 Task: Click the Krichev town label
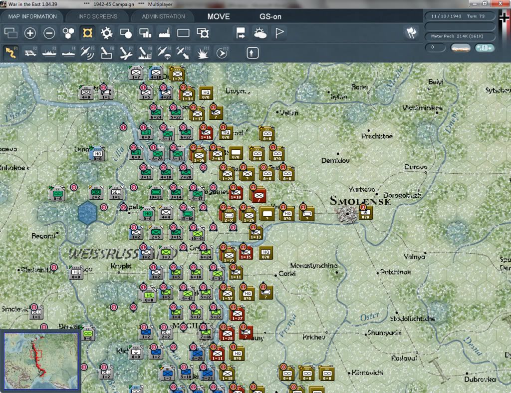[314, 337]
